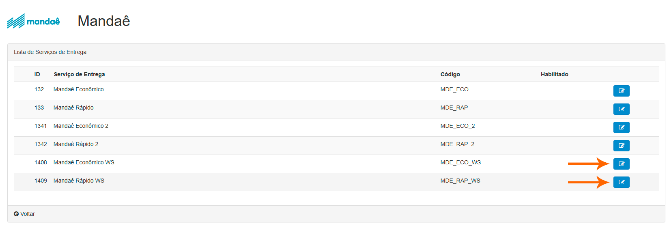Click the Lista de Serviços de Entrega heading
Viewport: 669px width, 226px height.
(x=50, y=52)
